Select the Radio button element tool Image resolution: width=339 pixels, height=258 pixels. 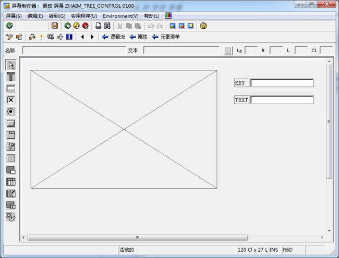[11, 112]
